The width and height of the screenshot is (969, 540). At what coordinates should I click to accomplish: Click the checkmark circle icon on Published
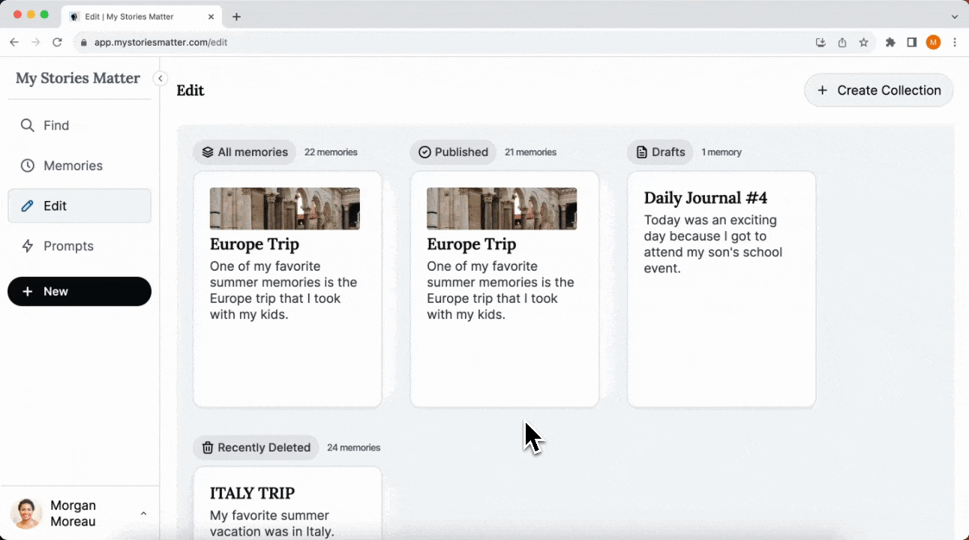coord(424,152)
